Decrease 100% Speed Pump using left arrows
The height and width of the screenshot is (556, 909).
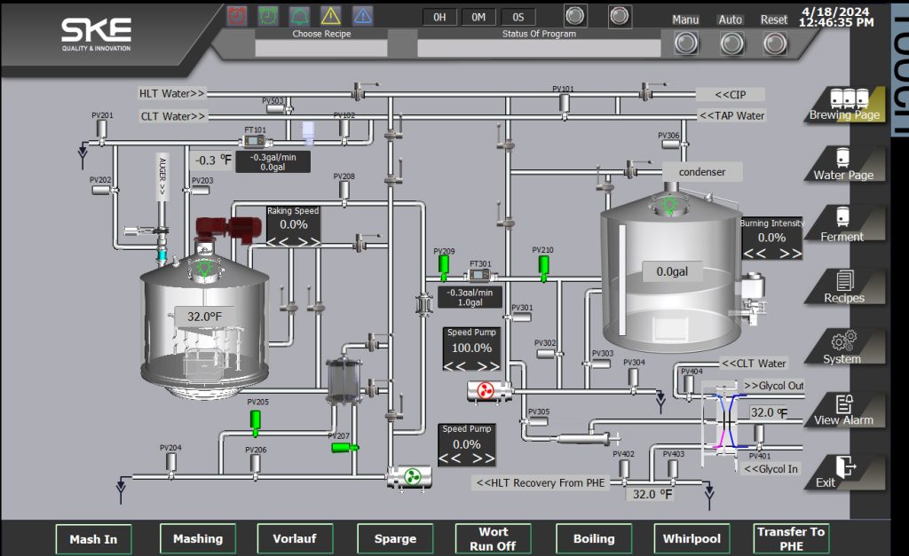point(458,364)
